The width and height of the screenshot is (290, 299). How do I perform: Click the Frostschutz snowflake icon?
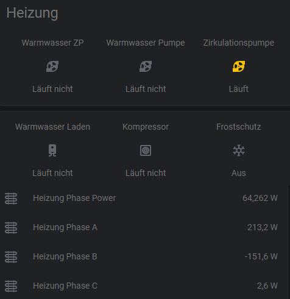coord(239,150)
